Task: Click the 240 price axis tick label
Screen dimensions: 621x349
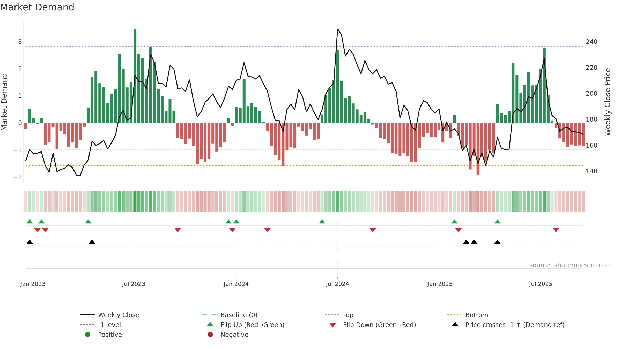Action: (592, 42)
